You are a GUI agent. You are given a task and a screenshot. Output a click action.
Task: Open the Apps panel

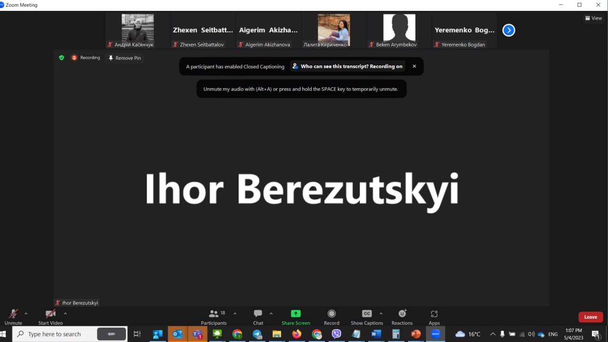click(x=434, y=314)
